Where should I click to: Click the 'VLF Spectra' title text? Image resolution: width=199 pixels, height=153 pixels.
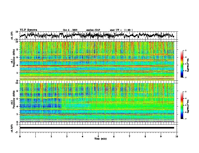pos(28,30)
